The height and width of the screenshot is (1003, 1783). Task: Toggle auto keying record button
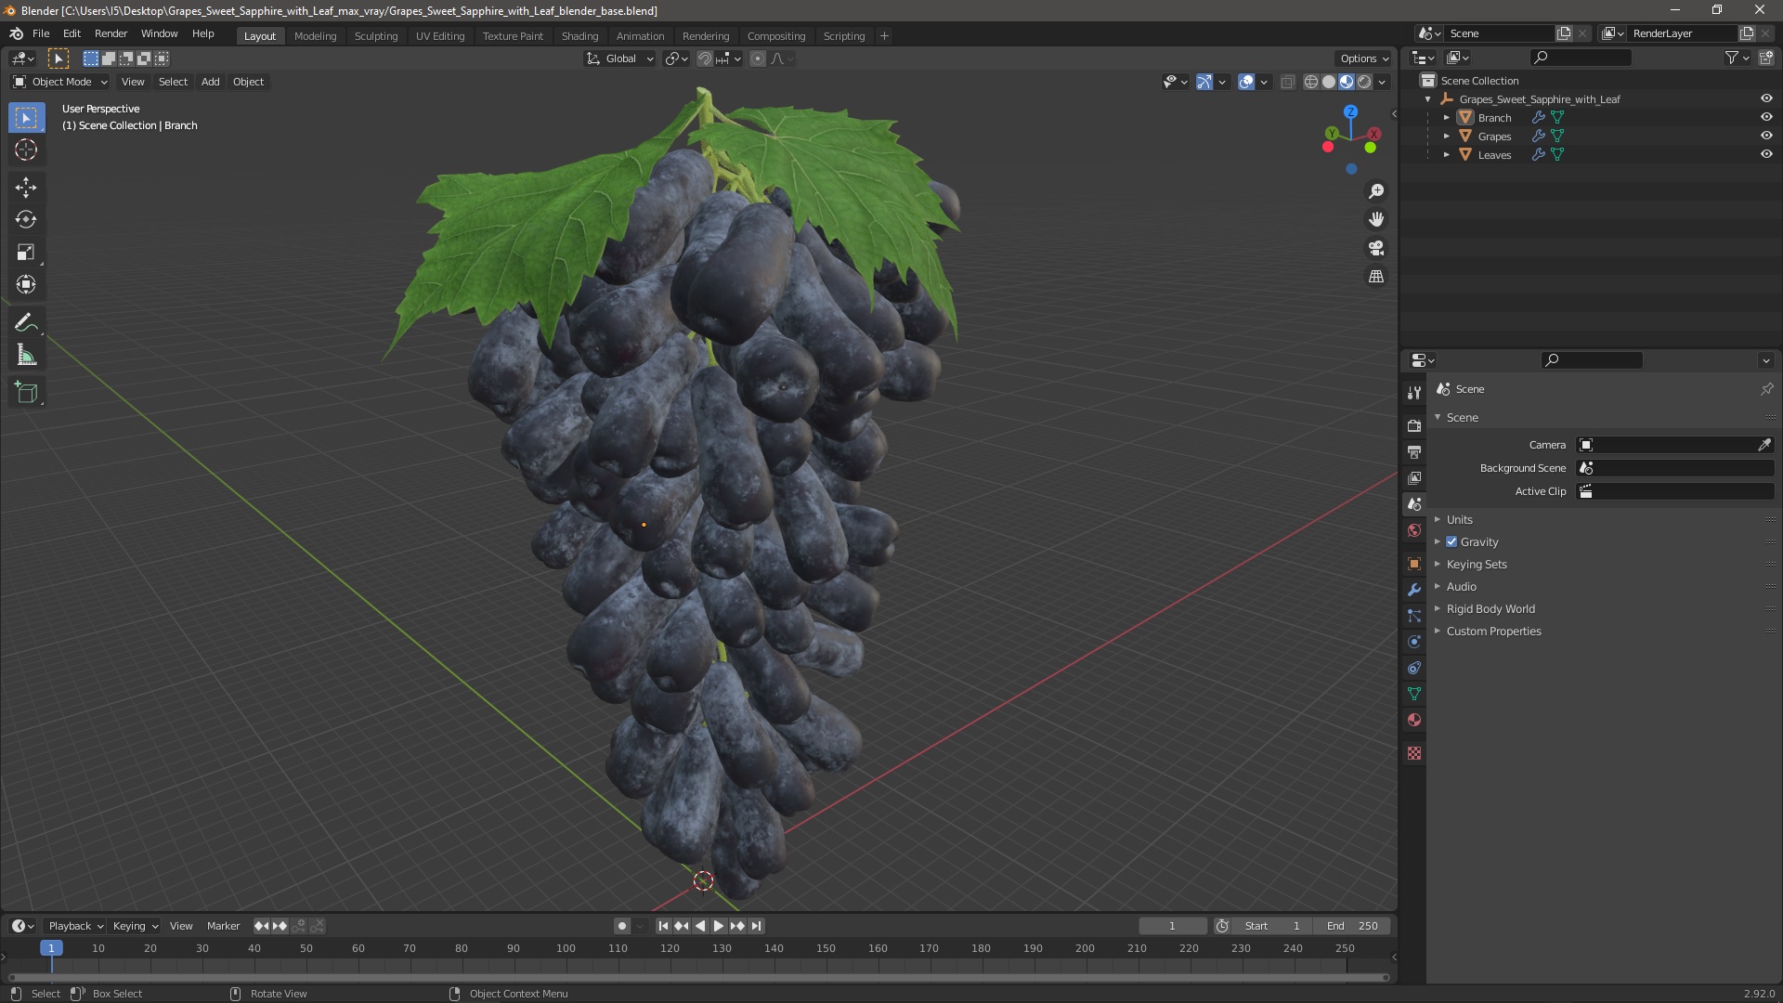(621, 926)
